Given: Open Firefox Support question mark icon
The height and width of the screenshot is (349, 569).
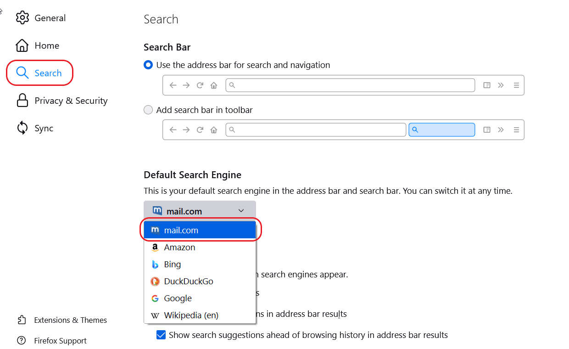Looking at the screenshot, I should tap(22, 341).
